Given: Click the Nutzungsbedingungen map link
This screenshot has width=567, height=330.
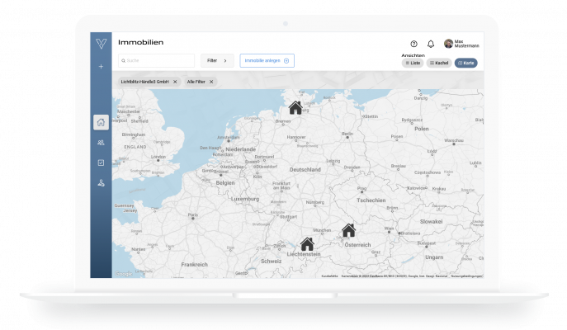Looking at the screenshot, I should pyautogui.click(x=466, y=276).
